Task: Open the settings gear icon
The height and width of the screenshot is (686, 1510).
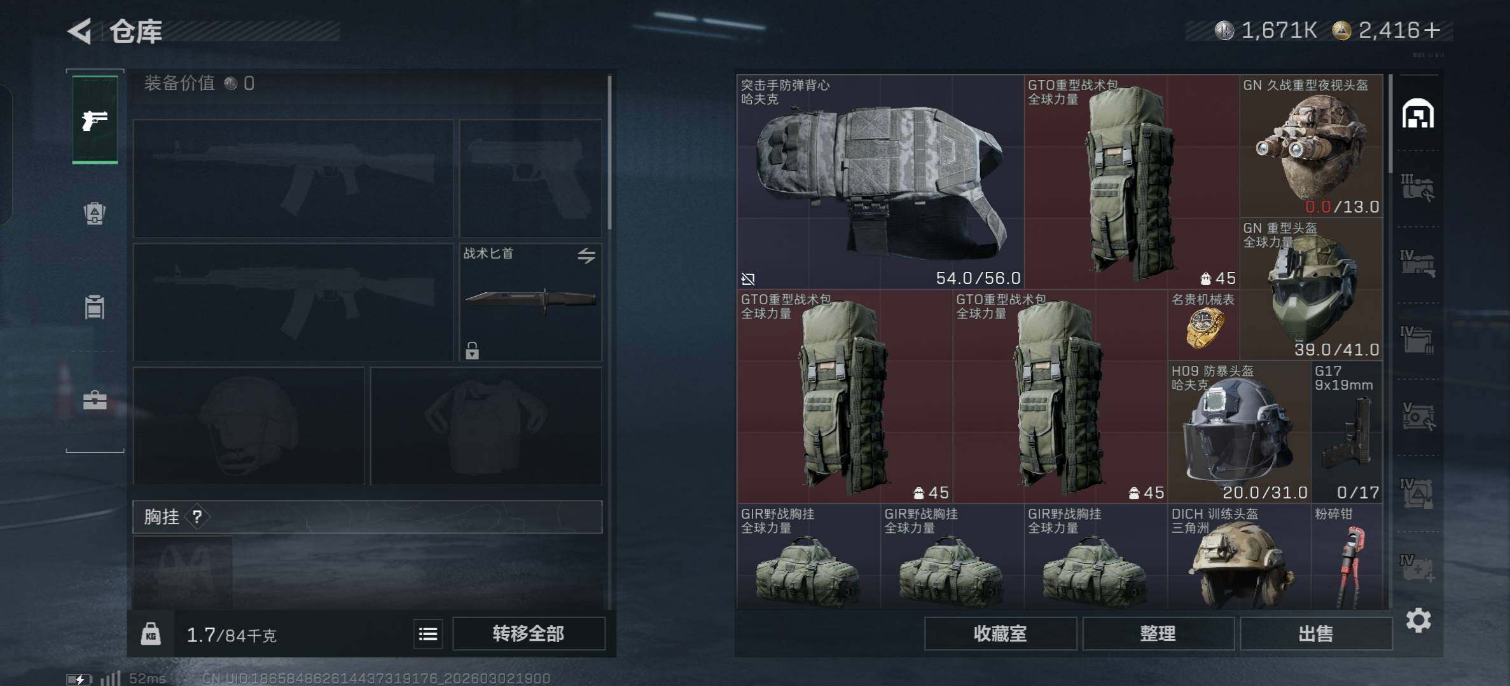Action: point(1418,620)
